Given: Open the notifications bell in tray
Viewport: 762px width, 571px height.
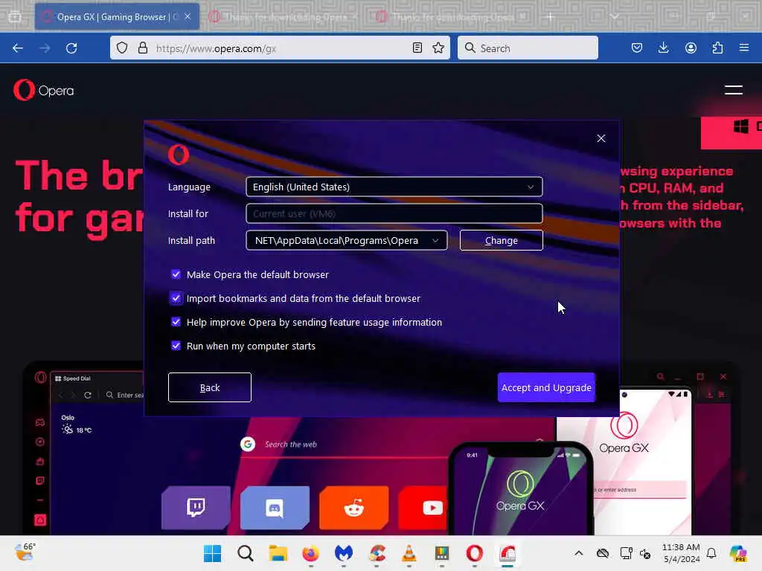Looking at the screenshot, I should 711,553.
